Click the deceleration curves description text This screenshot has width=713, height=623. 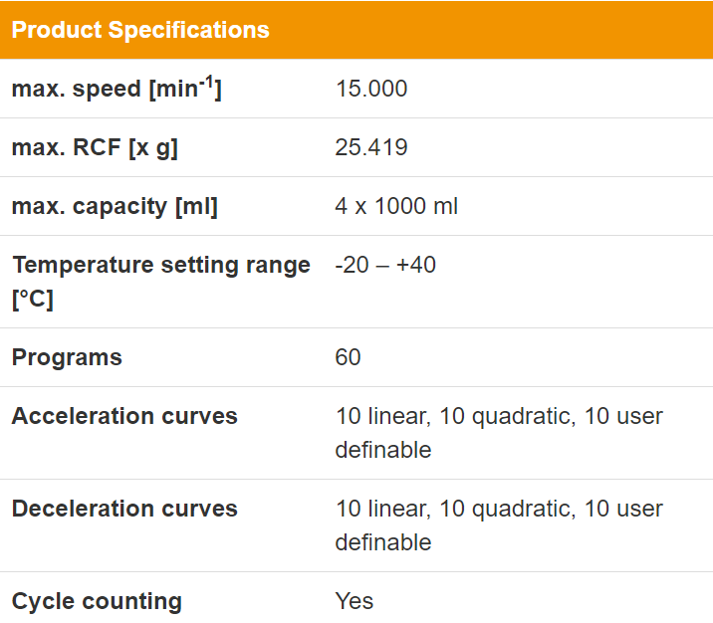coord(499,525)
